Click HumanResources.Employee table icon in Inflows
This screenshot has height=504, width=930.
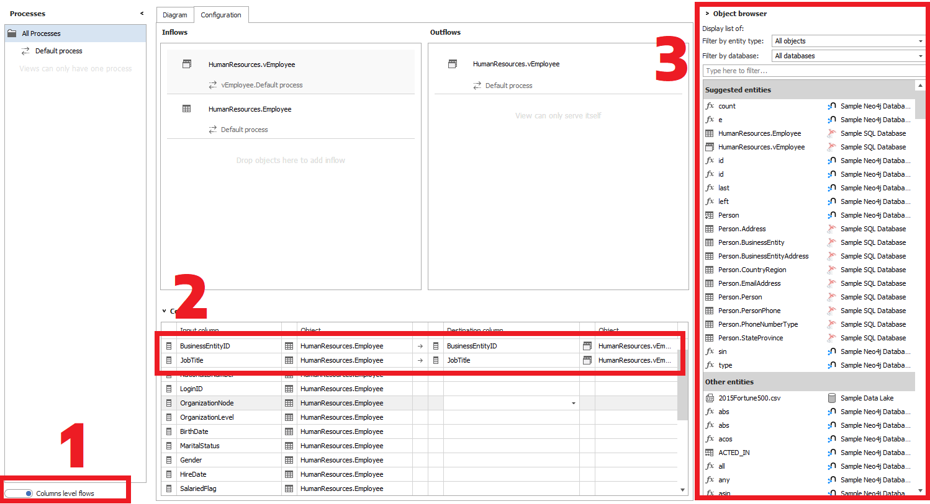tap(187, 109)
